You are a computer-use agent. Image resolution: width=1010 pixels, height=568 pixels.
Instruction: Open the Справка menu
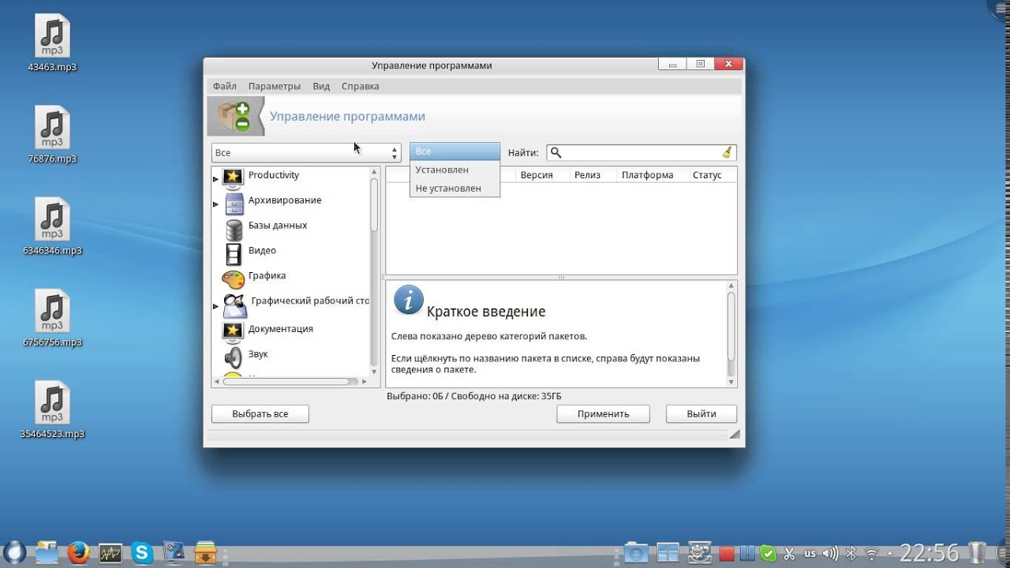pos(360,86)
